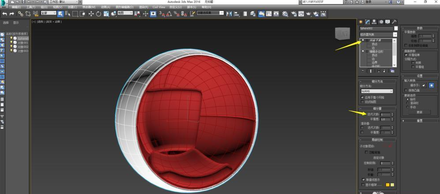
Task: Click the Mirror tool icon
Action: [x=229, y=14]
